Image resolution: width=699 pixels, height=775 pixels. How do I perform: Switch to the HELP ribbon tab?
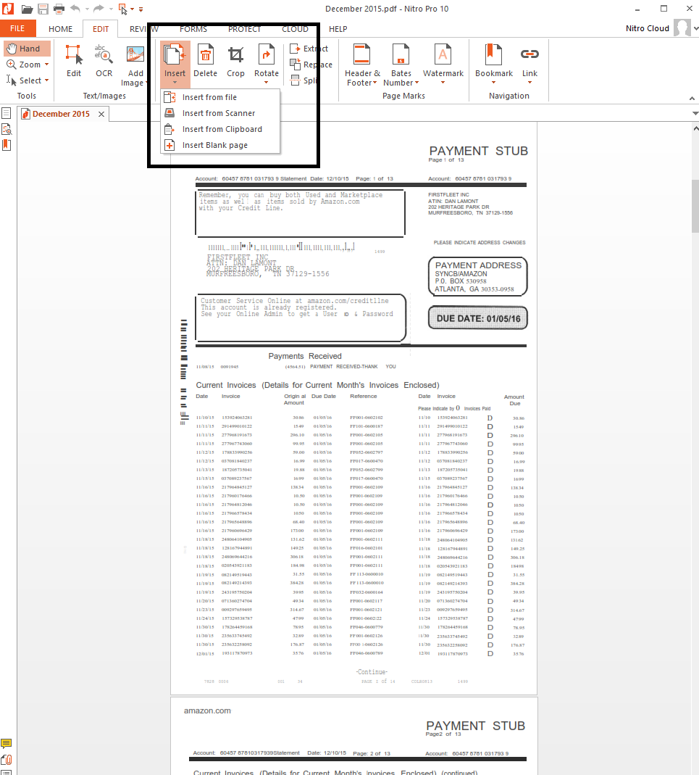pyautogui.click(x=338, y=29)
